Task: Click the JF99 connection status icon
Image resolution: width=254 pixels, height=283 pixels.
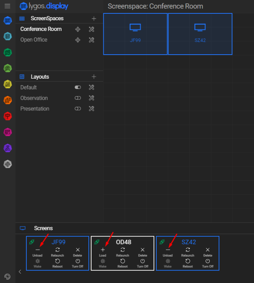Action: click(32, 242)
